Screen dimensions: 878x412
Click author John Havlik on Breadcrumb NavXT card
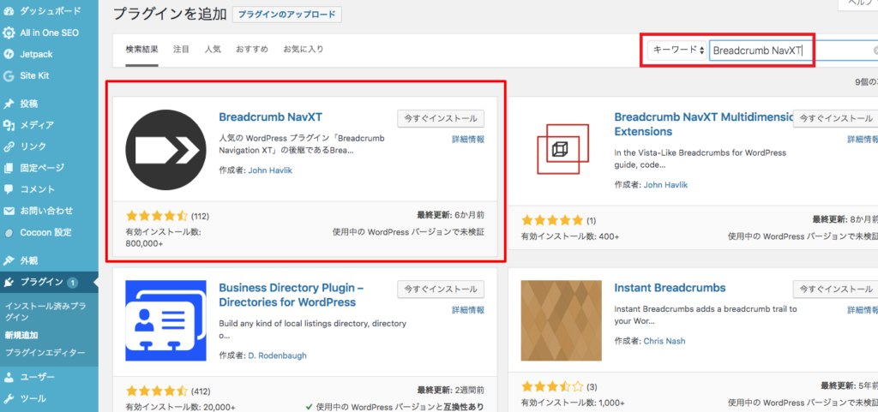(x=270, y=170)
